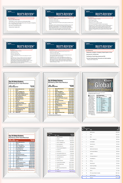Open the Top Global Insurance Brokers cover thumbnail

coord(100,97)
